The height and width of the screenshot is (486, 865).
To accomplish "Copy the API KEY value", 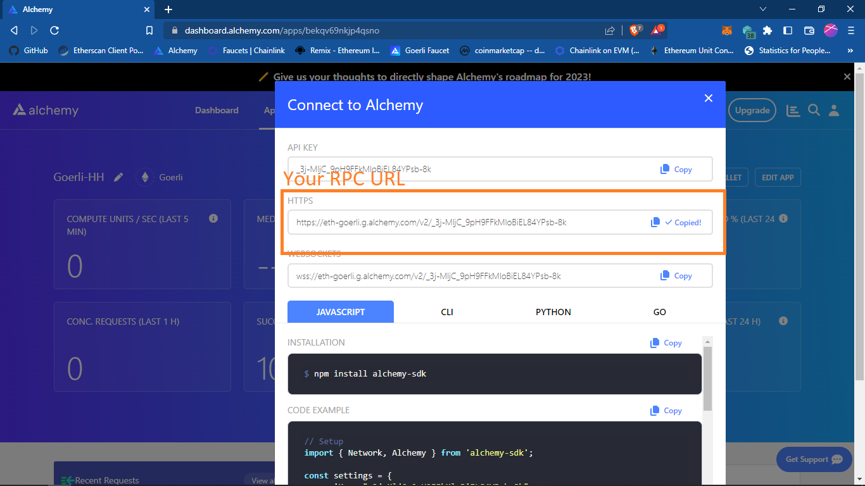I will point(676,170).
